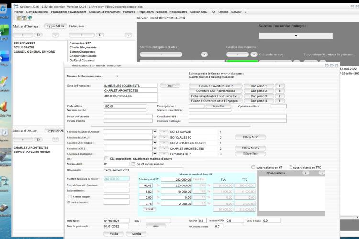Screen dimensions: 359x239
Task: Click the second documents icon in the main toolbar
Action: click(x=24, y=18)
